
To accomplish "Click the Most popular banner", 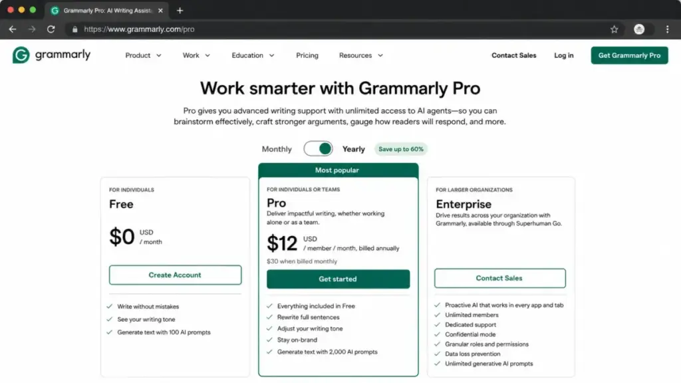I will (338, 170).
